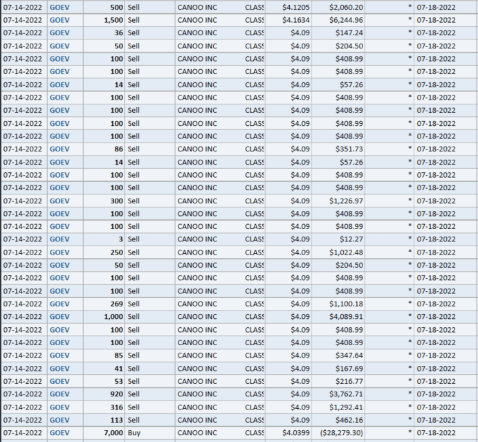Click CANOO INC in the 500-share row

197,8
